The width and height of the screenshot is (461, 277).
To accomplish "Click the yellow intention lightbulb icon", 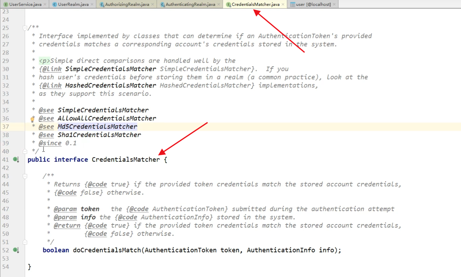I will click(33, 119).
